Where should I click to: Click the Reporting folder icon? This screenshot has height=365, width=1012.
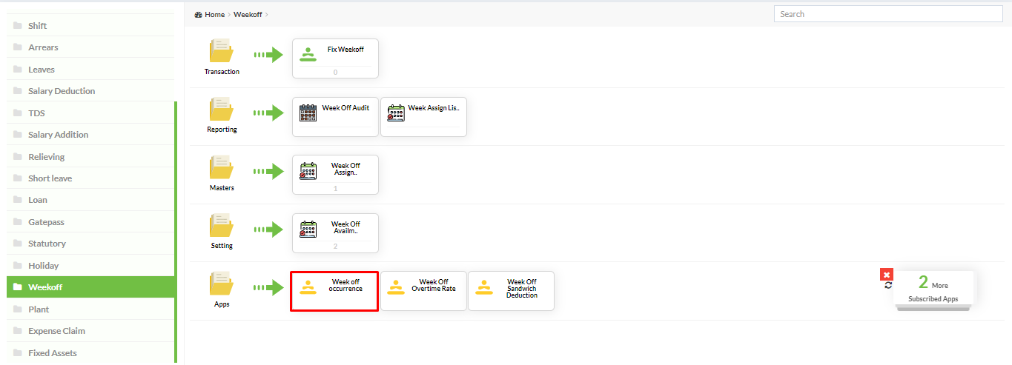222,109
